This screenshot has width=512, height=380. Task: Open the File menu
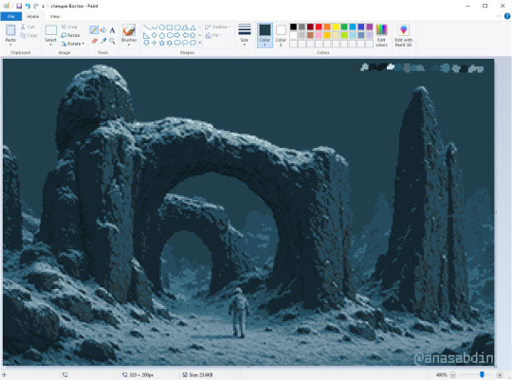pos(11,16)
